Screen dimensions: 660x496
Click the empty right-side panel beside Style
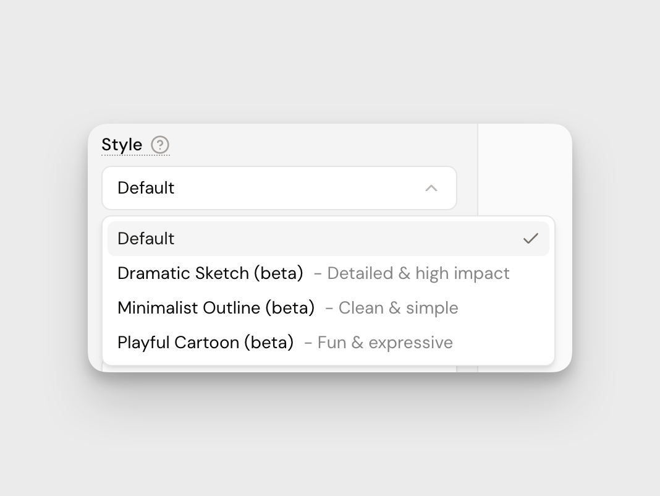tap(524, 169)
